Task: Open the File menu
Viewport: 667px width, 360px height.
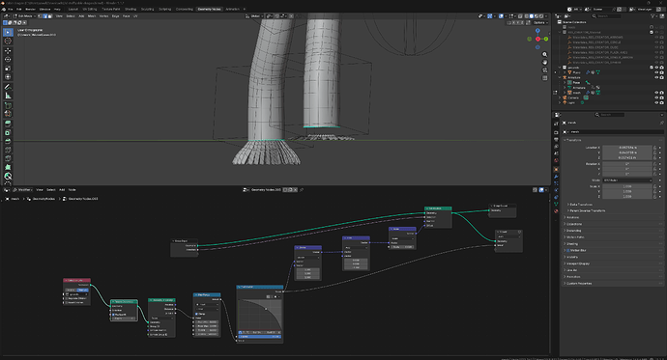Action: click(11, 9)
